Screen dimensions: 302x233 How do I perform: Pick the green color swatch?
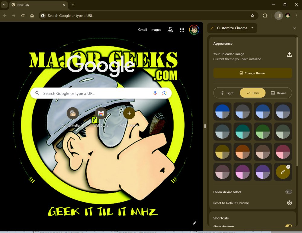pyautogui.click(x=263, y=132)
